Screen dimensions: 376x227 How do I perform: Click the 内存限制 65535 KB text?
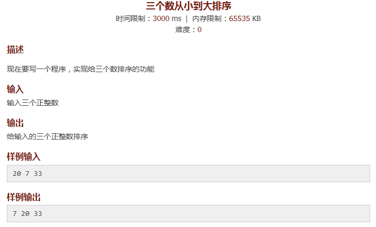(226, 18)
